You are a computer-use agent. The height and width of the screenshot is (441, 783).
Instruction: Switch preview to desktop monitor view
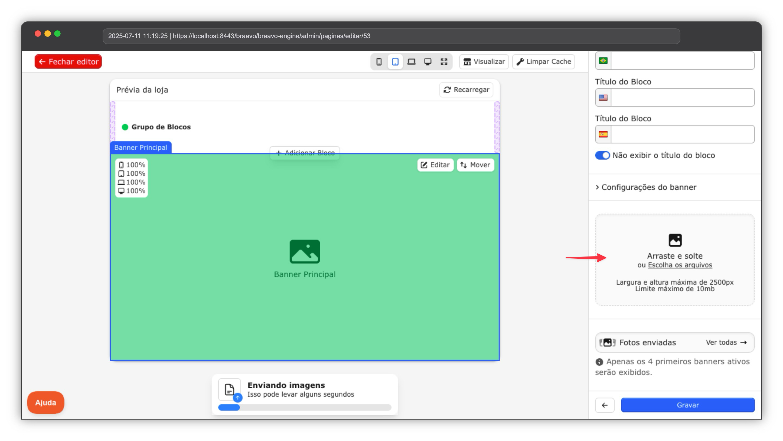pos(428,62)
